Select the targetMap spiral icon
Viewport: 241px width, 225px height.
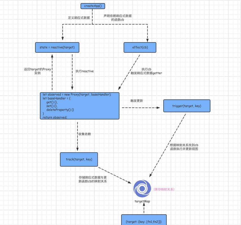[142, 188]
